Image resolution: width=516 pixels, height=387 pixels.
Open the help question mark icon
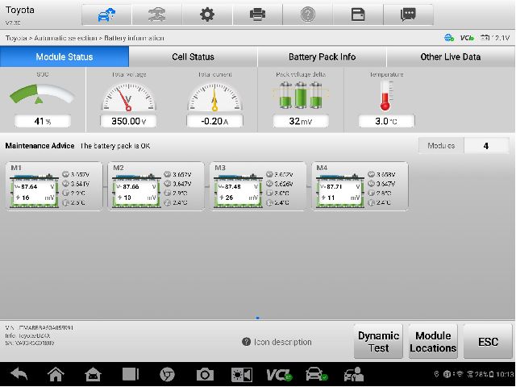click(307, 15)
